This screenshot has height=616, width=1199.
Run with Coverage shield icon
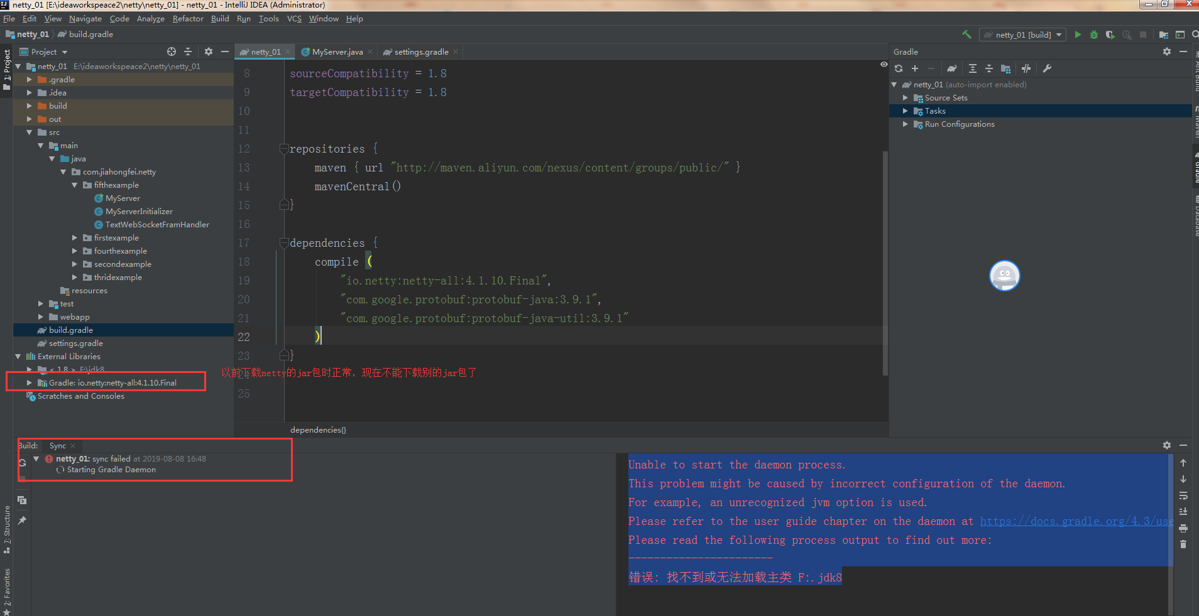tap(1110, 35)
